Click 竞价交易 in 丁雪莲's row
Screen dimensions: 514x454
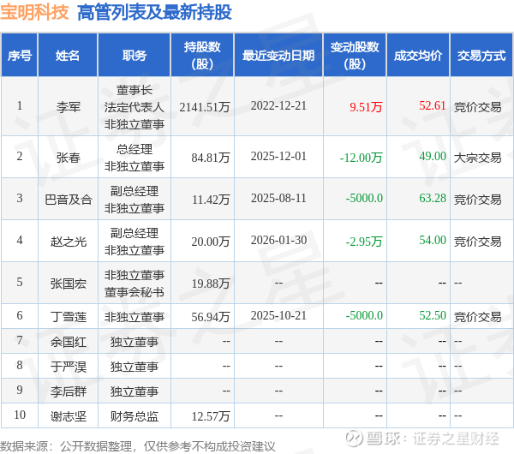[478, 317]
